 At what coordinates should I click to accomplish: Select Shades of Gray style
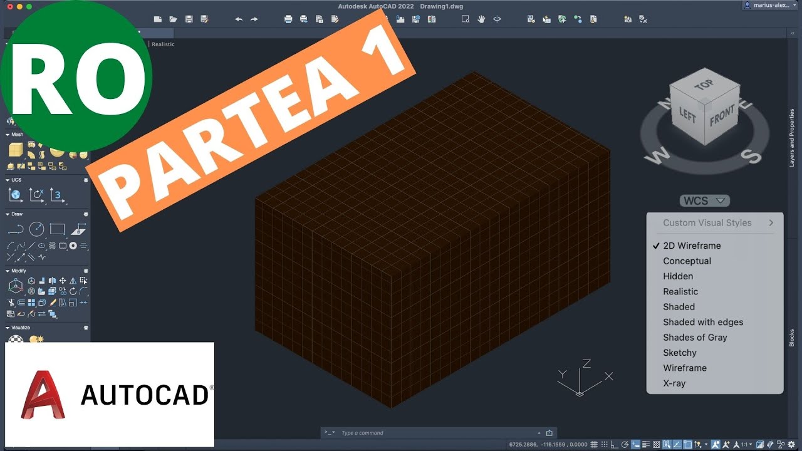click(x=695, y=337)
